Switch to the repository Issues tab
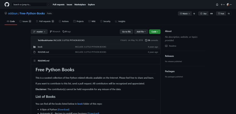 (25, 21)
